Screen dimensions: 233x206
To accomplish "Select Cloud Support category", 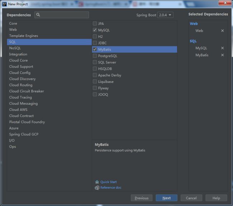I will [x=49, y=66].
